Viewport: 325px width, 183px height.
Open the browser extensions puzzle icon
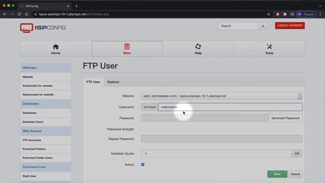[x=285, y=14]
